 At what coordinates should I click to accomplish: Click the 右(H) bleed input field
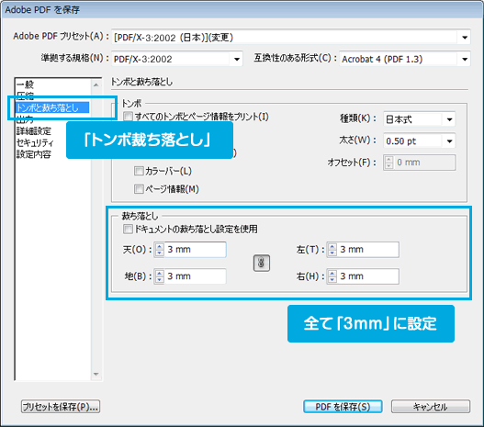click(x=368, y=276)
